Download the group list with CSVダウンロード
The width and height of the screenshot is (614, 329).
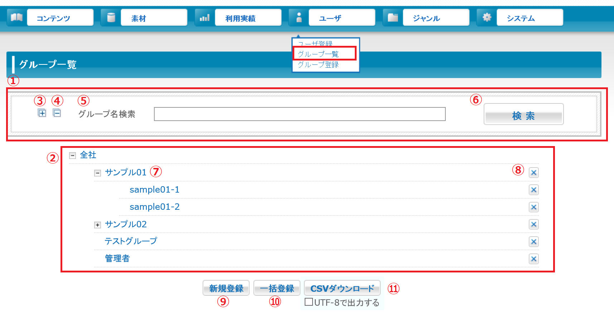tap(342, 288)
